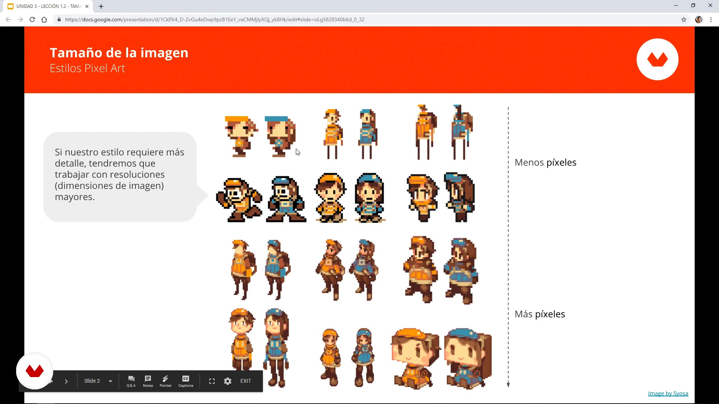Open a new browser tab
This screenshot has height=404, width=719.
point(101,6)
